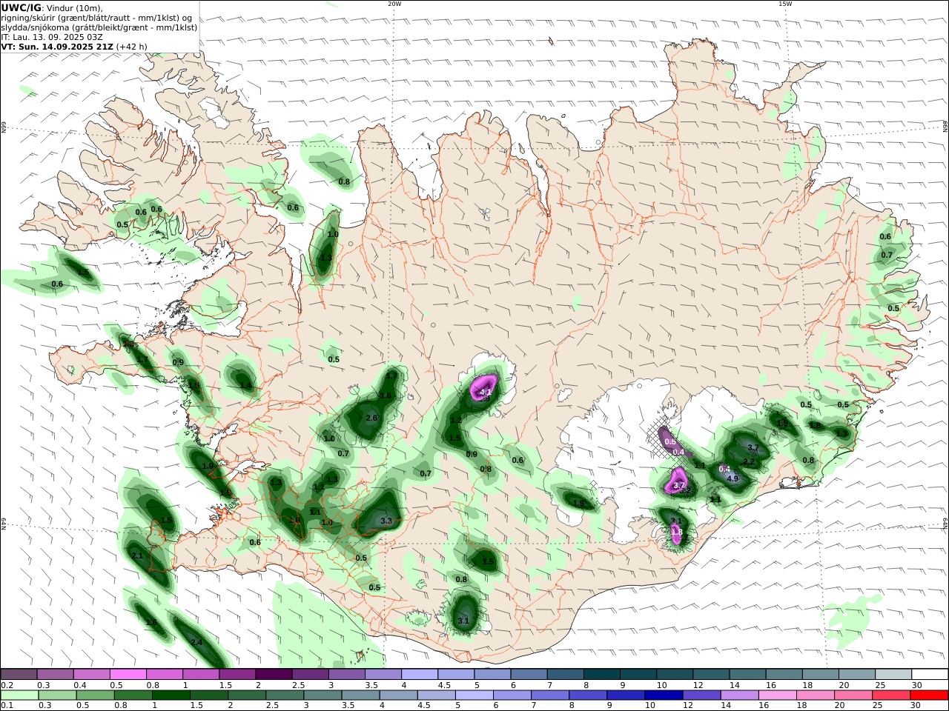The image size is (949, 711).
Task: Click the 'rigning/skúrir' legend description line
Action: click(96, 18)
